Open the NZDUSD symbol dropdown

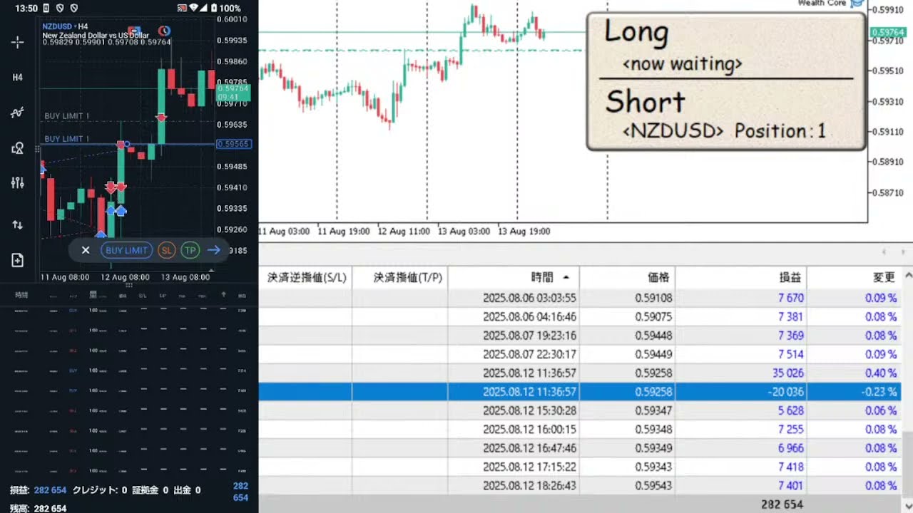click(58, 26)
